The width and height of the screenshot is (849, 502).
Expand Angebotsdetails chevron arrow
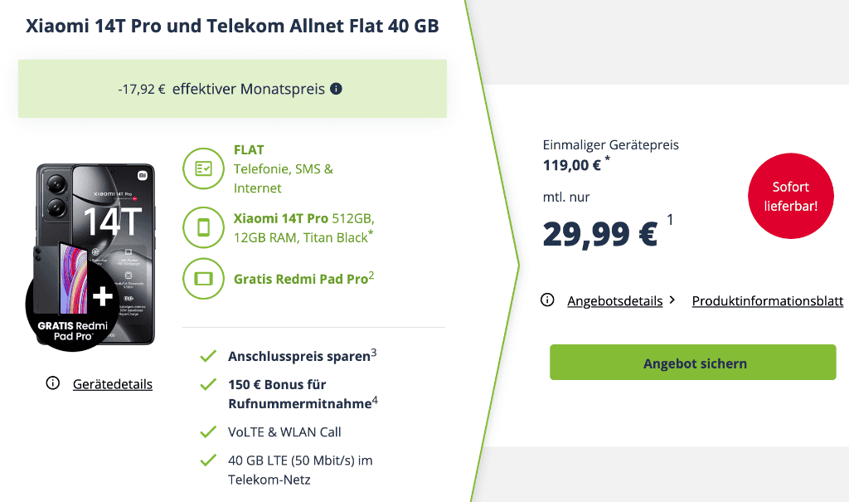pyautogui.click(x=672, y=300)
